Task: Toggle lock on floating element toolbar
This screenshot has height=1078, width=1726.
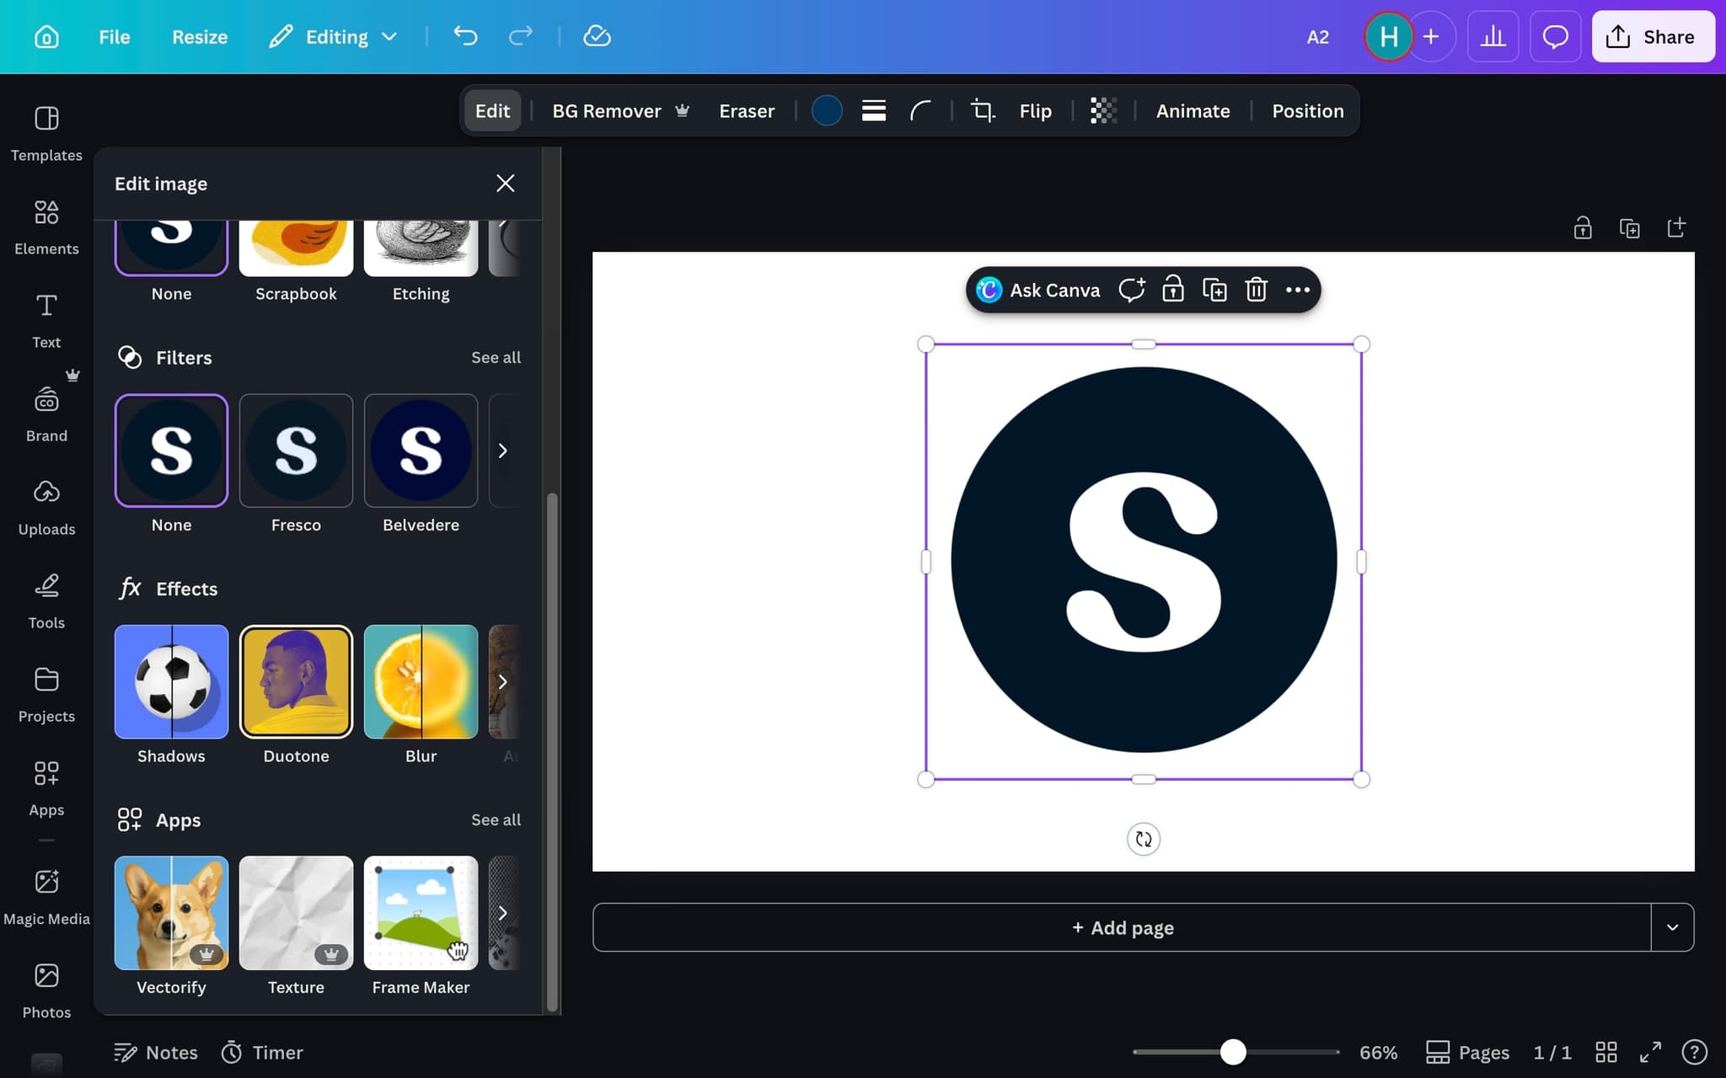Action: 1172,290
